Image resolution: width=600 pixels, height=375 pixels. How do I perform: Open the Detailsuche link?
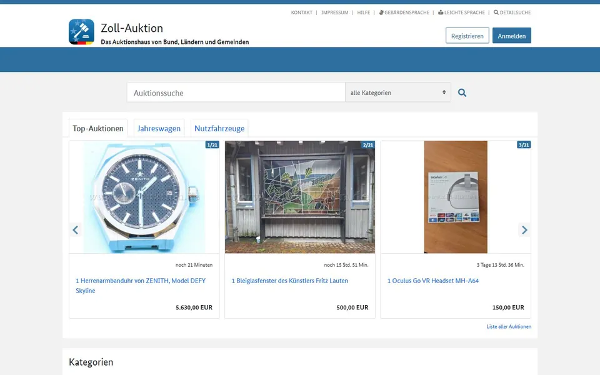pos(512,12)
